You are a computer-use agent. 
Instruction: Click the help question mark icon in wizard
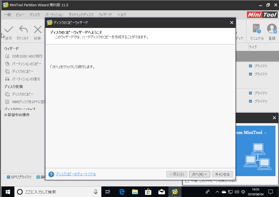pyautogui.click(x=51, y=174)
